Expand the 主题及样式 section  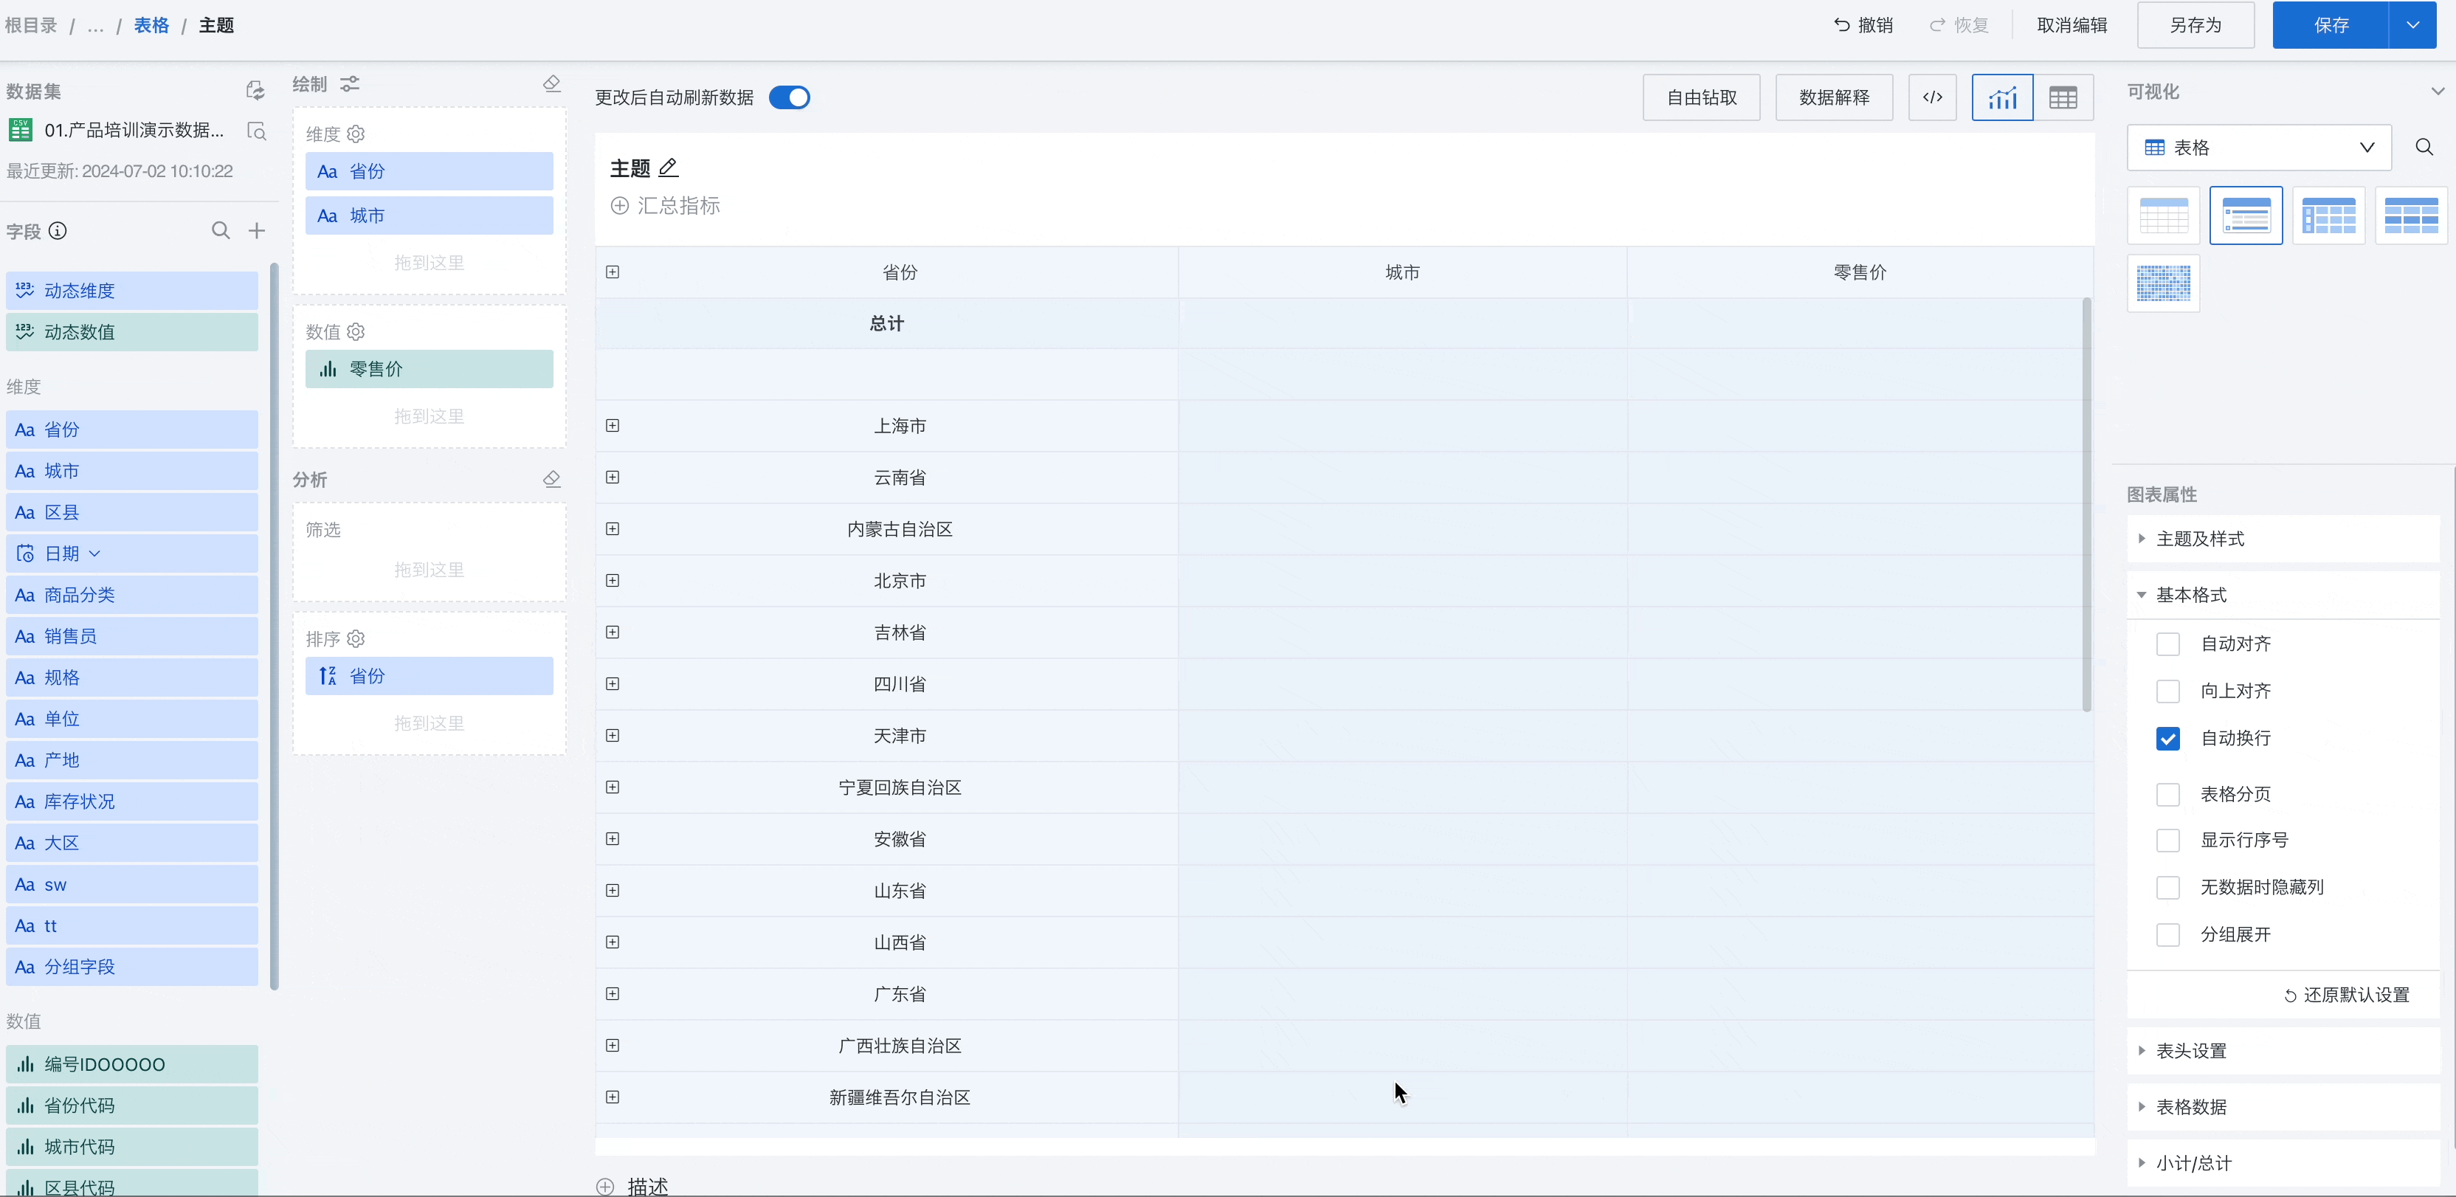point(2283,539)
